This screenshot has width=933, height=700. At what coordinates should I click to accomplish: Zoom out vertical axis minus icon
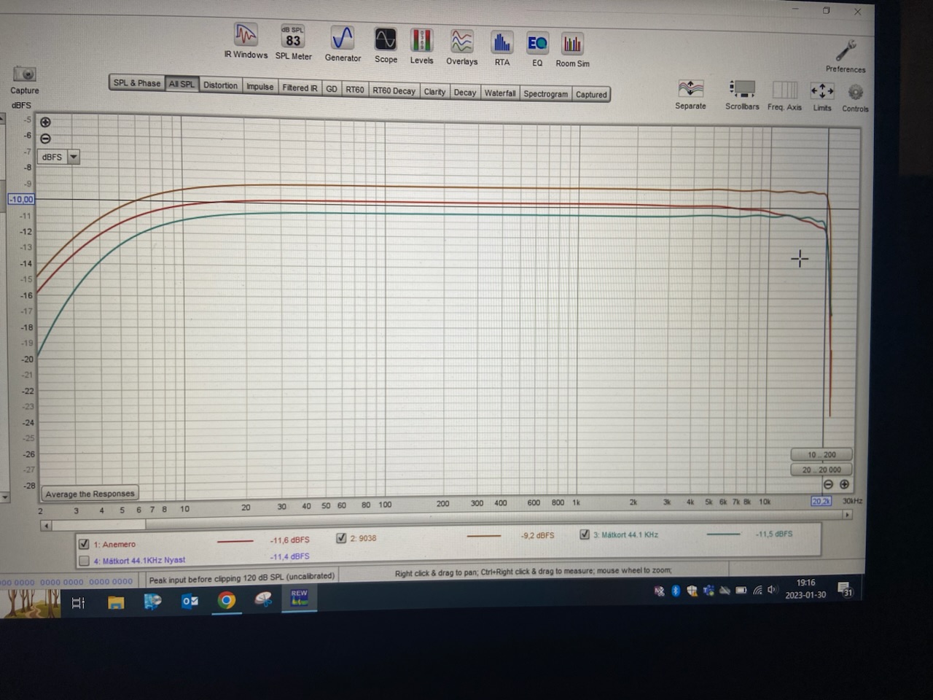(45, 138)
